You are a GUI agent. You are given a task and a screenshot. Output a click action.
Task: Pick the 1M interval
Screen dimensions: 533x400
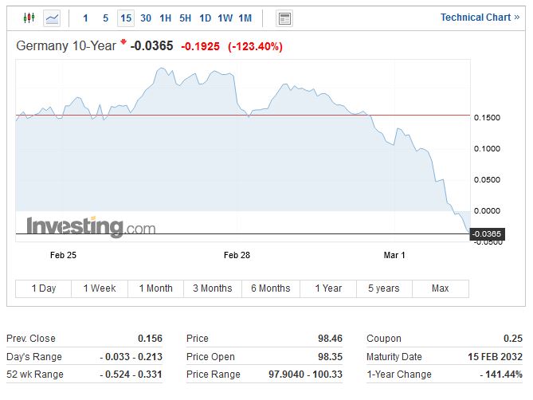click(x=245, y=18)
